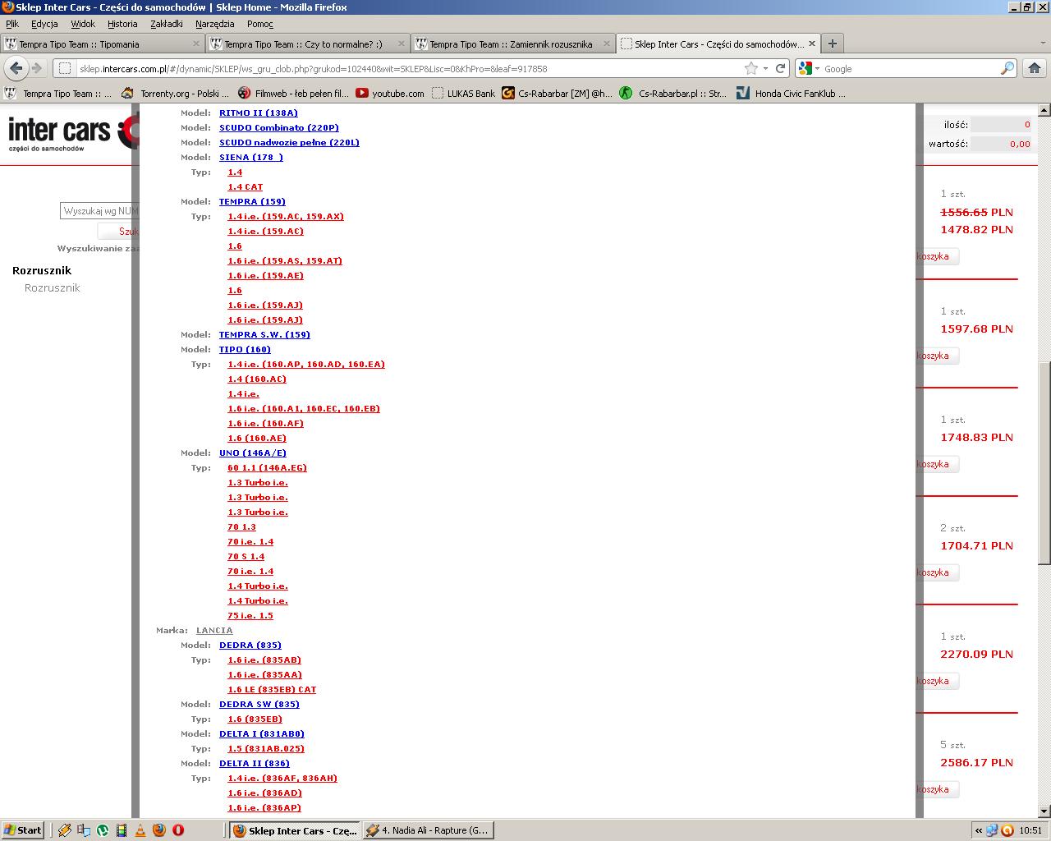Select type 1.6 i.e. (159.AE)
Image resolution: width=1051 pixels, height=841 pixels.
point(266,275)
